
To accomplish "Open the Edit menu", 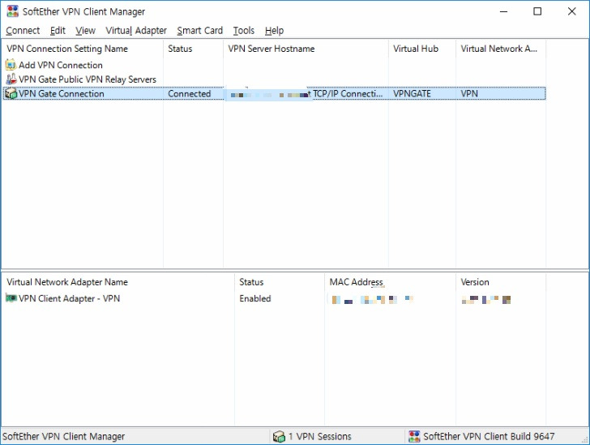I will 58,31.
